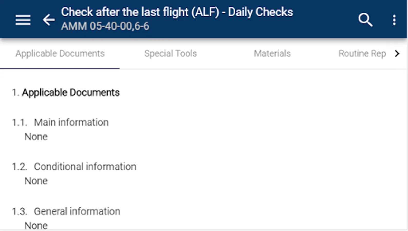Click 'None' under General information
This screenshot has width=408, height=231.
click(36, 225)
